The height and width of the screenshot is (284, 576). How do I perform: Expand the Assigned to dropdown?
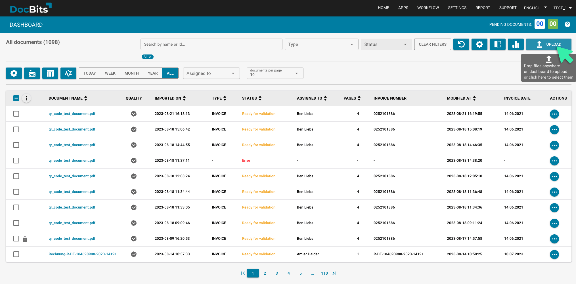coord(211,73)
